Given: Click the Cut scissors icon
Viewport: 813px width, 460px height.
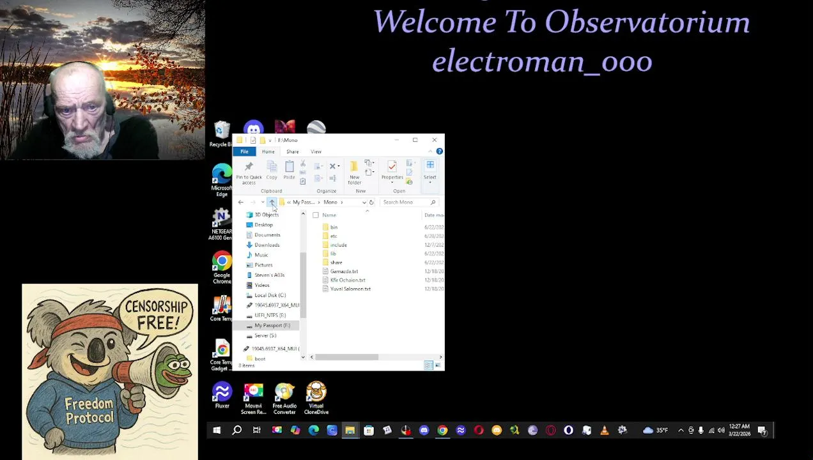Looking at the screenshot, I should [303, 165].
